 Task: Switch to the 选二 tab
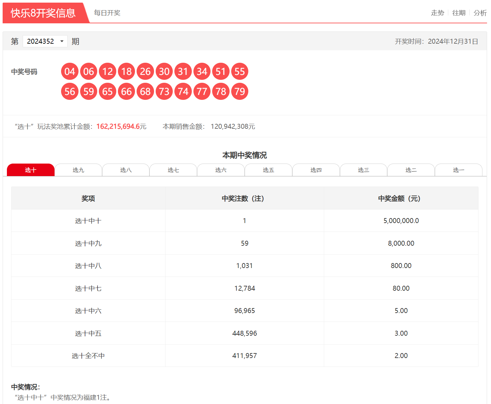411,170
